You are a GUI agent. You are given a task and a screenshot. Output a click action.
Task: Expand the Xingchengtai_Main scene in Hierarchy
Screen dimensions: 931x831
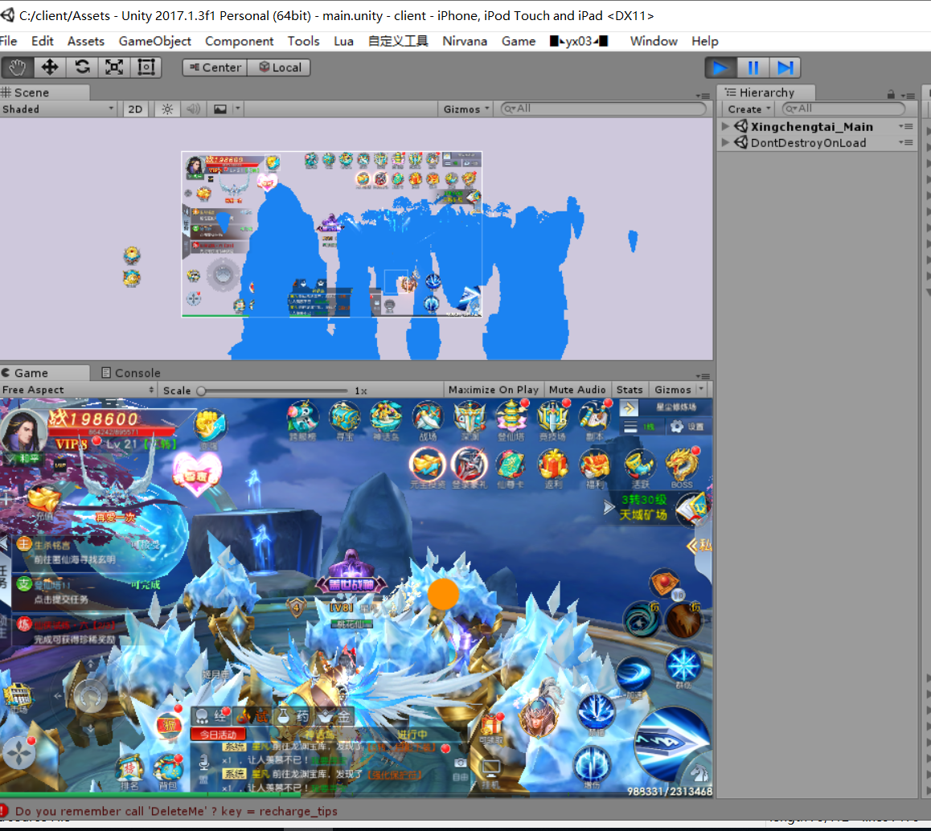[x=726, y=126]
